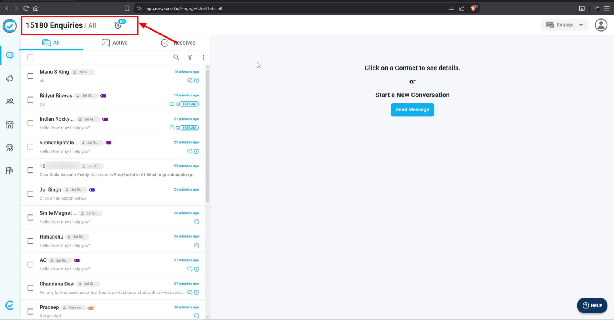Open the store icon in left sidebar
Image resolution: width=614 pixels, height=320 pixels.
coord(10,125)
